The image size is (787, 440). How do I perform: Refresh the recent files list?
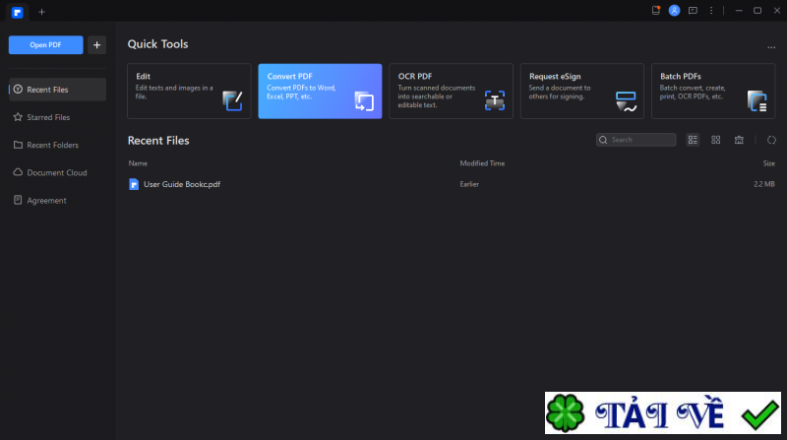click(771, 140)
